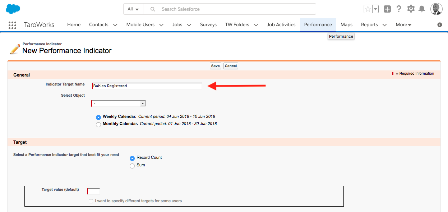448x212 pixels.
Task: Expand the search scope 'All' dropdown
Action: pos(133,9)
